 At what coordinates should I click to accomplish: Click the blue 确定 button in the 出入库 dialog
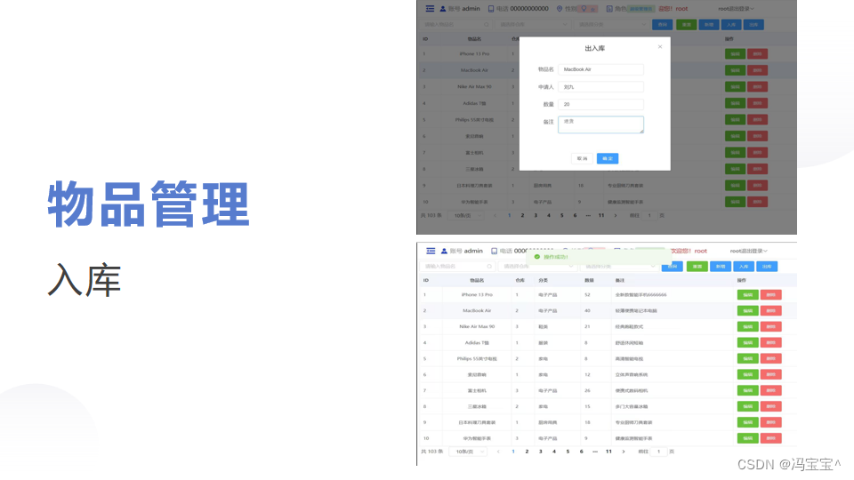pos(608,158)
